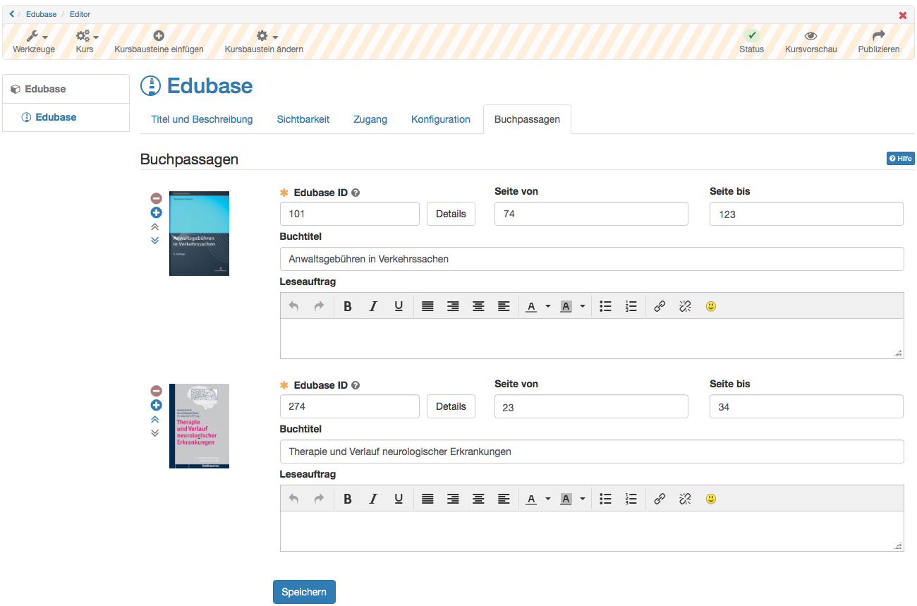The image size is (917, 606).
Task: Undo the last change in the first editor
Action: pyautogui.click(x=293, y=305)
